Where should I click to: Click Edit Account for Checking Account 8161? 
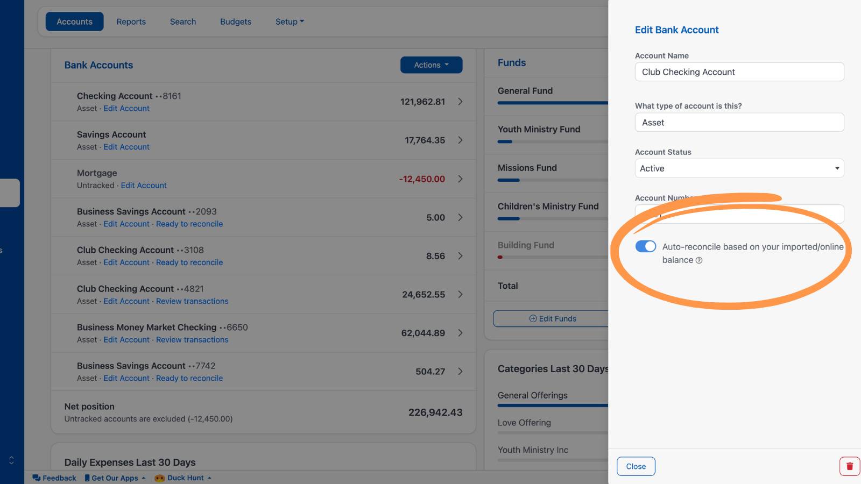(x=126, y=109)
